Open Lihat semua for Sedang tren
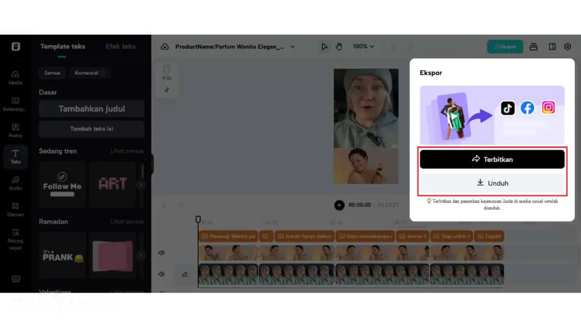 coord(127,151)
